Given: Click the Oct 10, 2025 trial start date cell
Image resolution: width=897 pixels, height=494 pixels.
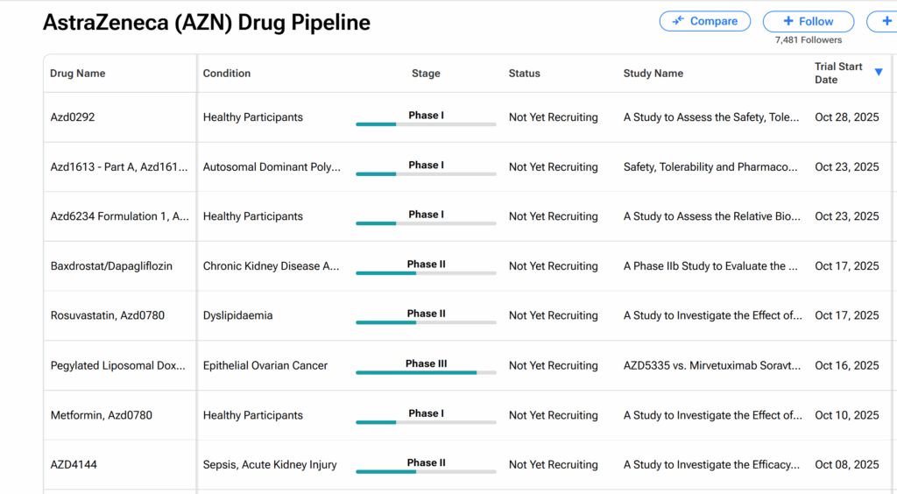Looking at the screenshot, I should pos(846,416).
